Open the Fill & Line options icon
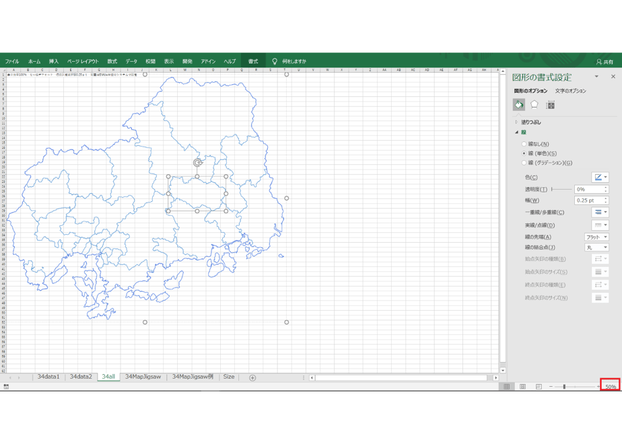The width and height of the screenshot is (622, 444). coord(519,105)
